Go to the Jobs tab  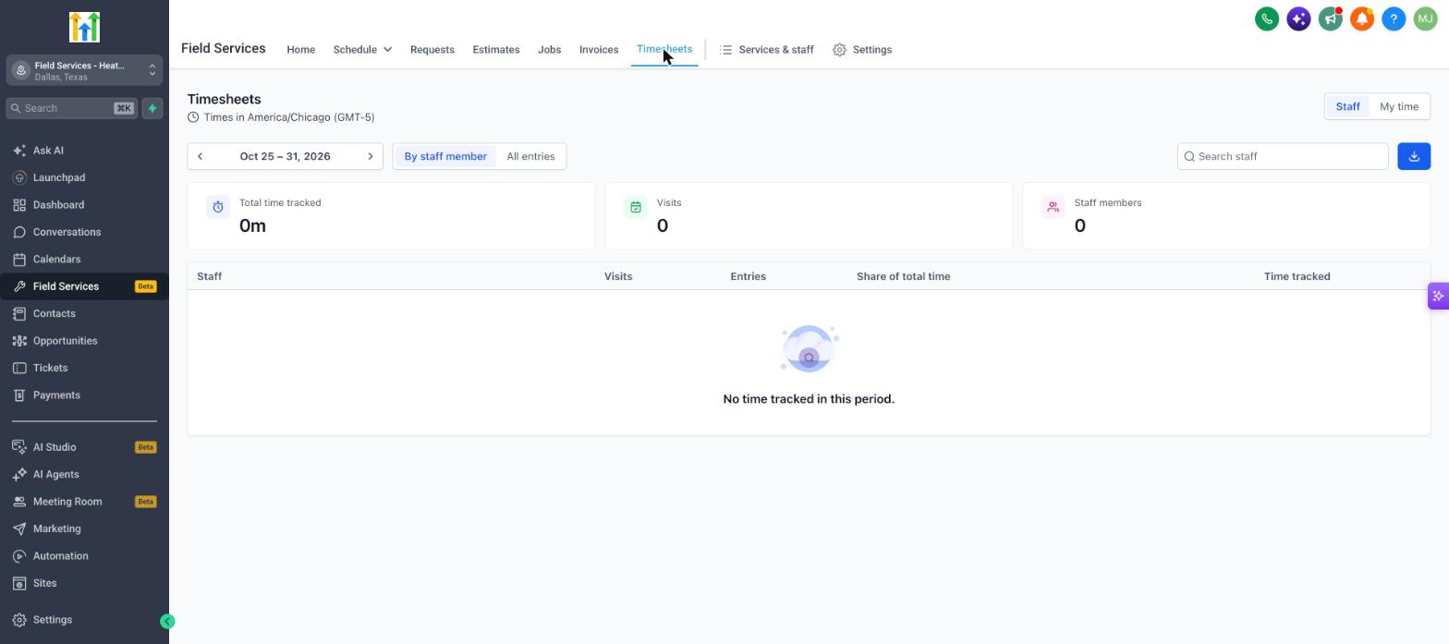point(549,50)
